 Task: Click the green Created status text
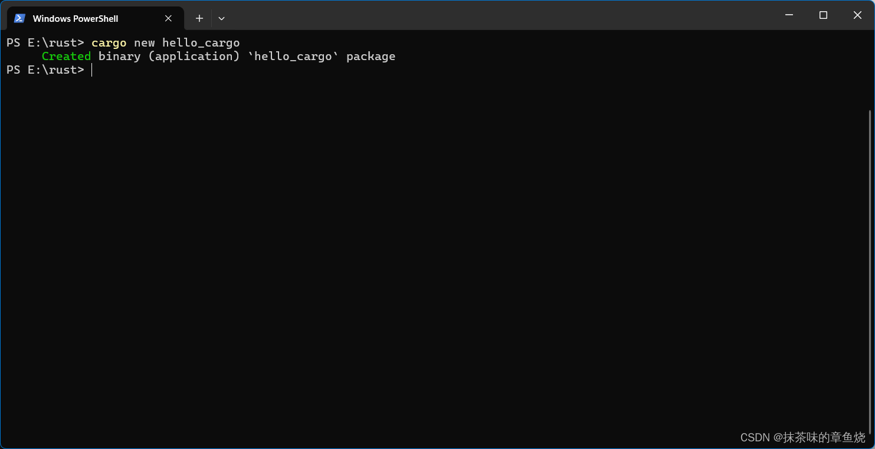[66, 56]
